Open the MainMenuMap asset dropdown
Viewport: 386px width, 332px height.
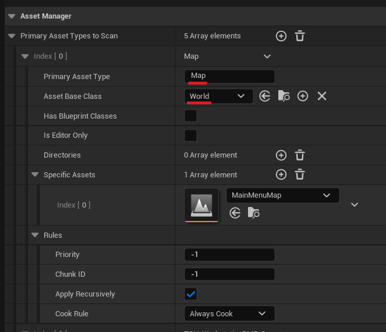[x=282, y=195]
